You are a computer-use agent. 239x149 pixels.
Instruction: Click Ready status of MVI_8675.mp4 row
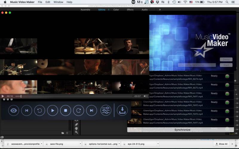coord(214,85)
